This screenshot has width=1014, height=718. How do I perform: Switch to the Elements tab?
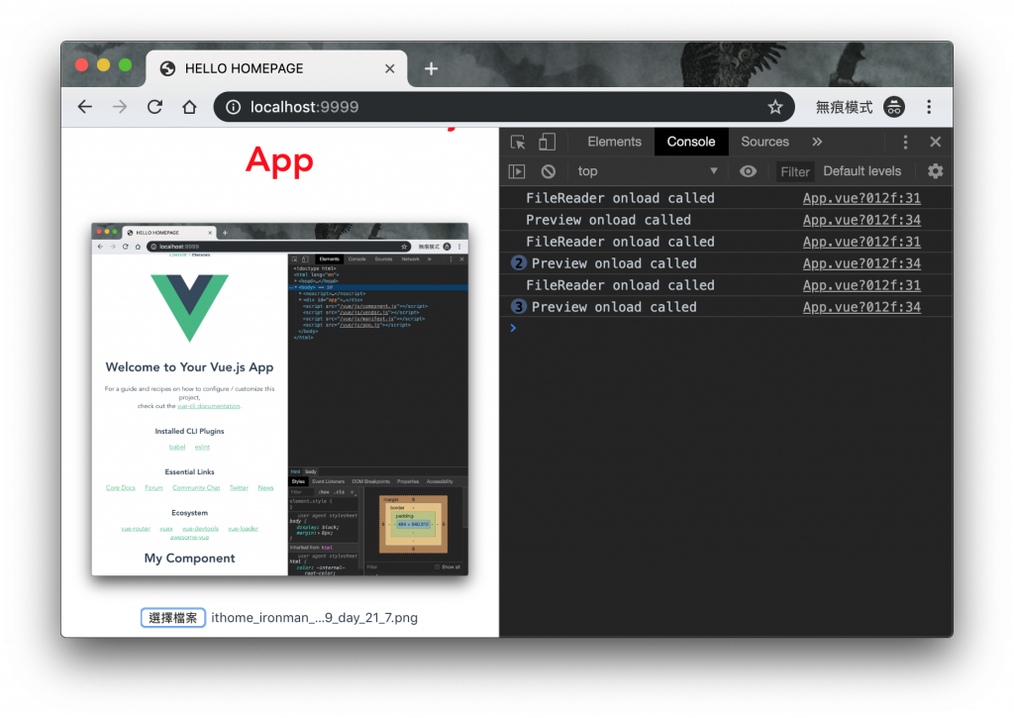point(614,142)
